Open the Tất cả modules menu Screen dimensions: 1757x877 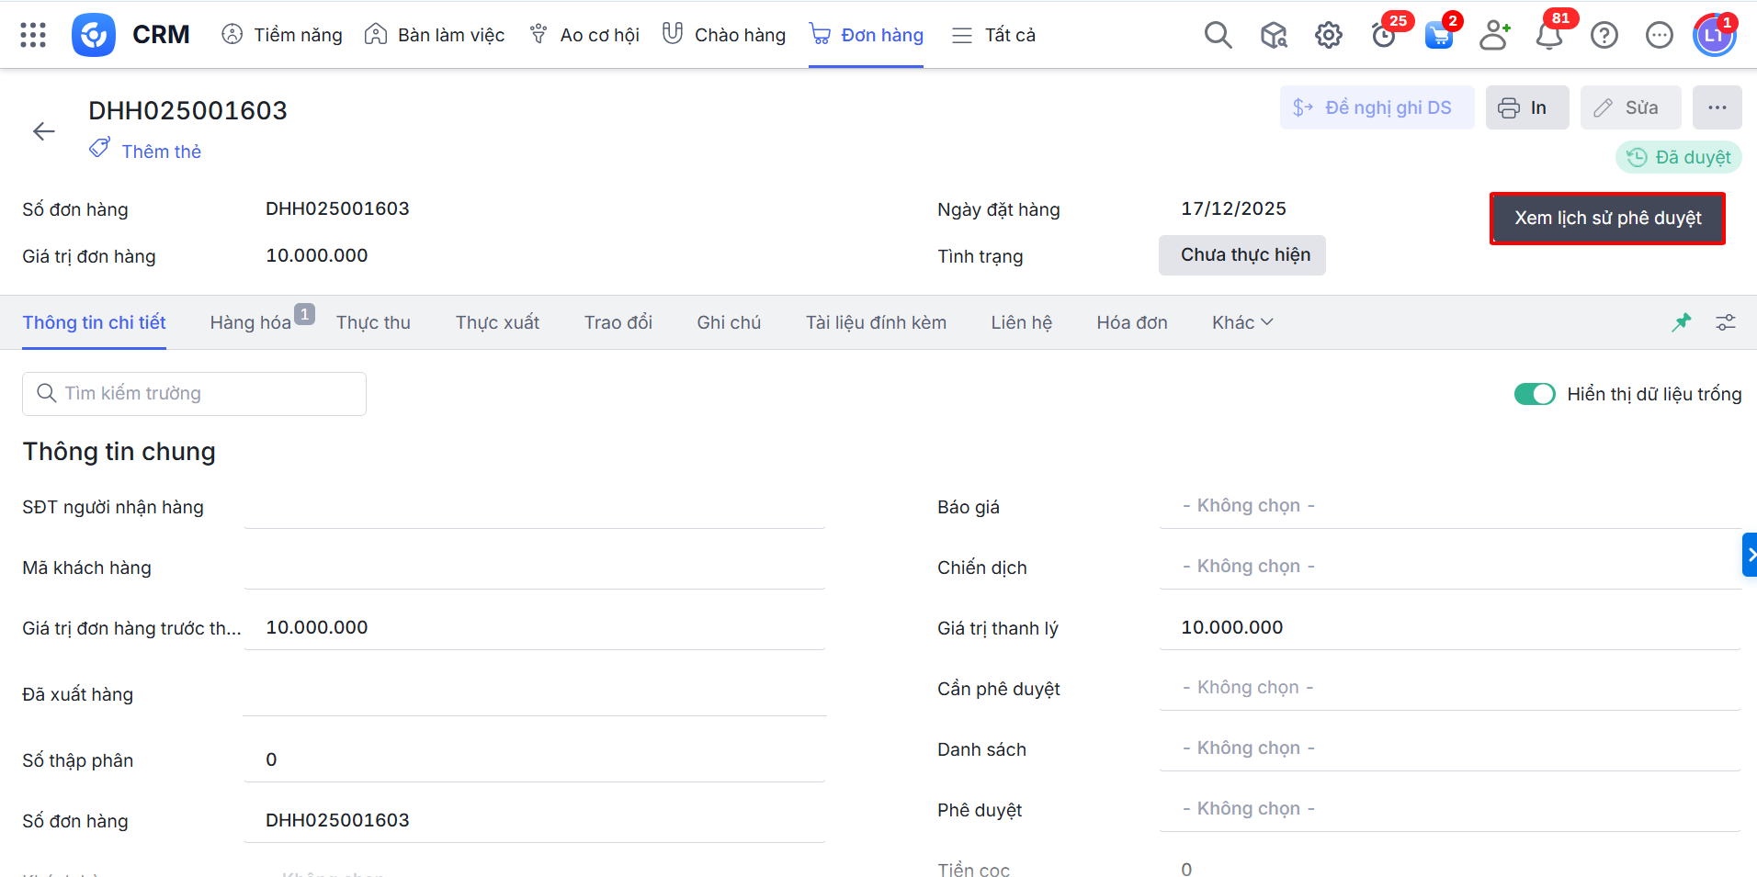pyautogui.click(x=993, y=35)
